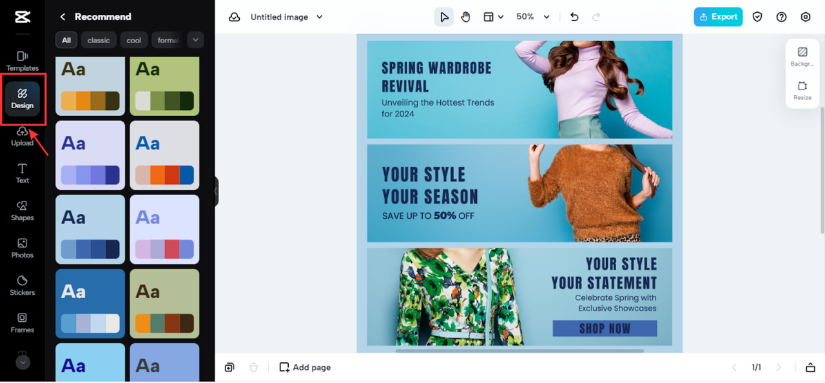The height and width of the screenshot is (383, 825).
Task: Click the cloud save status icon
Action: pos(235,17)
